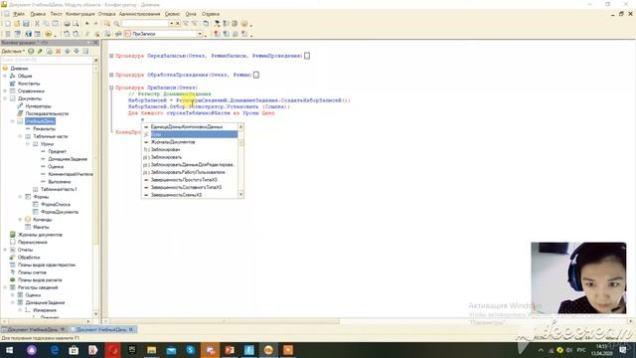Open the Конфигурация menu

pyautogui.click(x=79, y=14)
